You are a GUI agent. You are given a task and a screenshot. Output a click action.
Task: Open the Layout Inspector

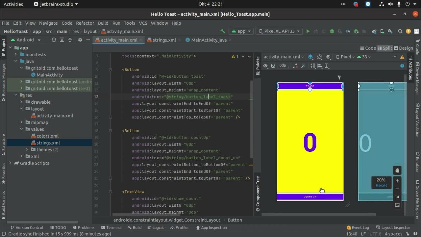click(x=393, y=227)
